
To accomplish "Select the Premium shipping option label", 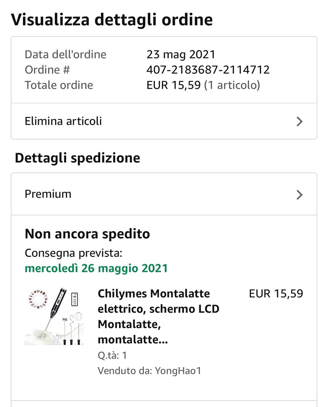I will [48, 194].
